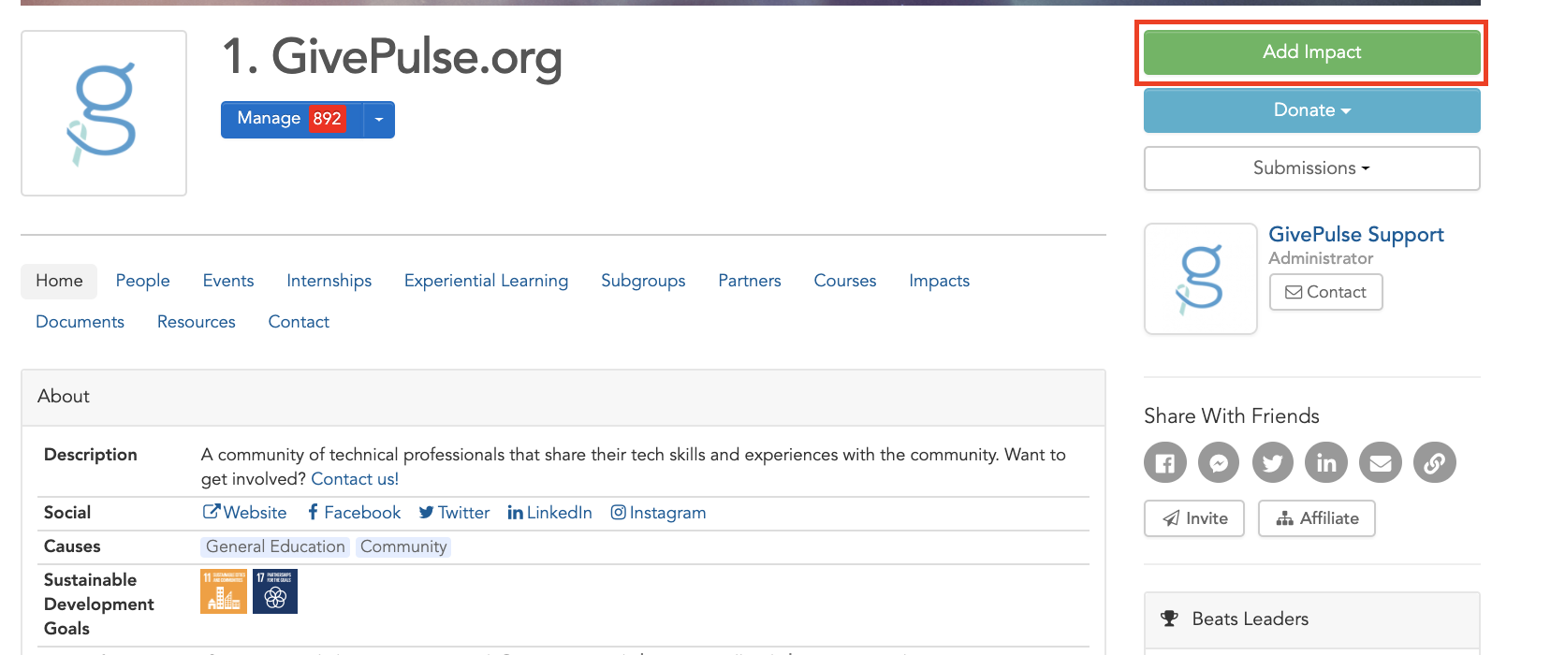
Task: Share via the Facebook icon
Action: 1165,462
